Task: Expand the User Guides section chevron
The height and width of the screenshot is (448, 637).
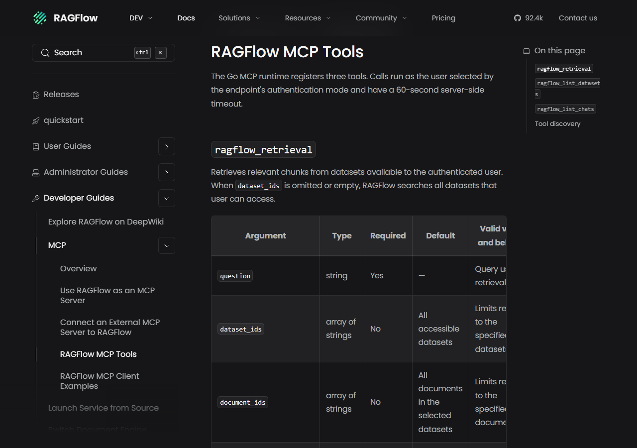Action: 167,146
